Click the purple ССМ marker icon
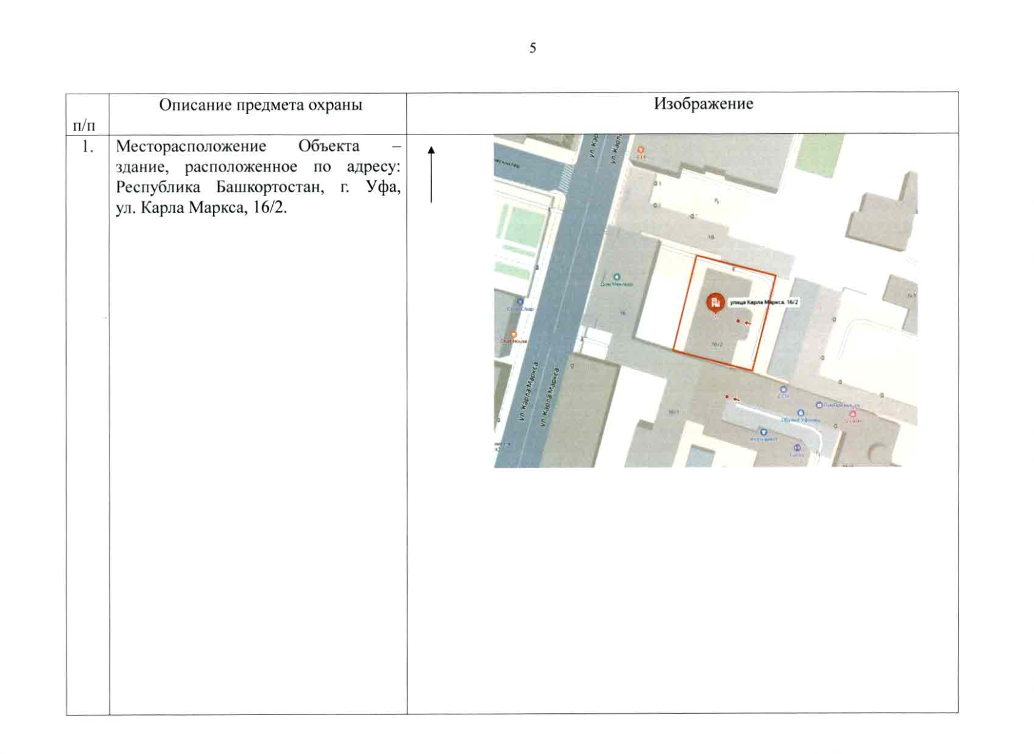Image resolution: width=1034 pixels, height=754 pixels. (x=783, y=390)
